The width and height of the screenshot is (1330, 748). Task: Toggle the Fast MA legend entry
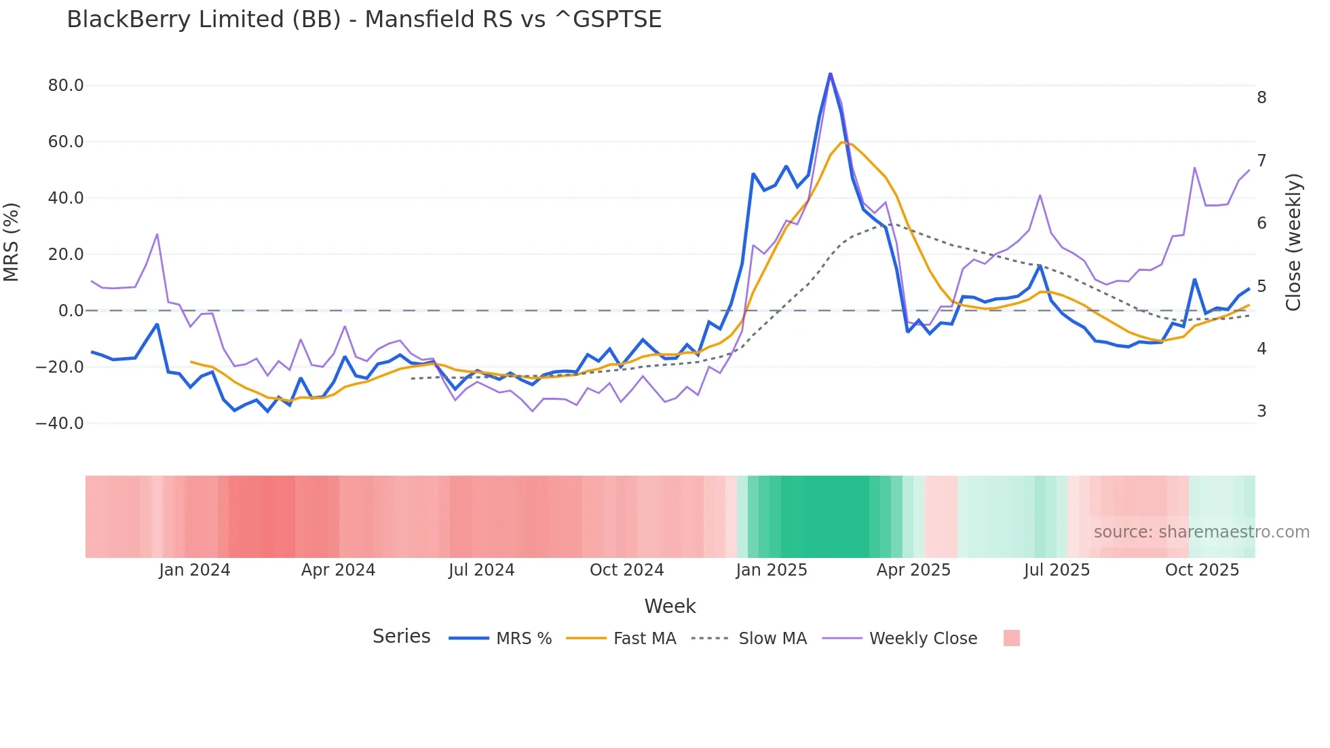[621, 638]
